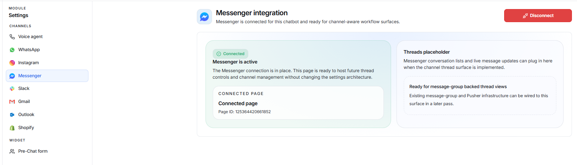Click the Outlook logo icon
Image resolution: width=577 pixels, height=165 pixels.
pyautogui.click(x=12, y=115)
